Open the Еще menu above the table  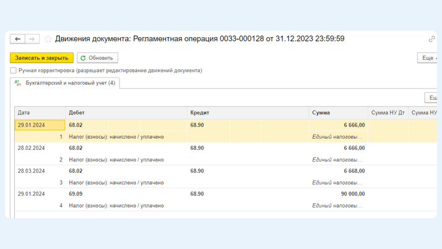[432, 98]
